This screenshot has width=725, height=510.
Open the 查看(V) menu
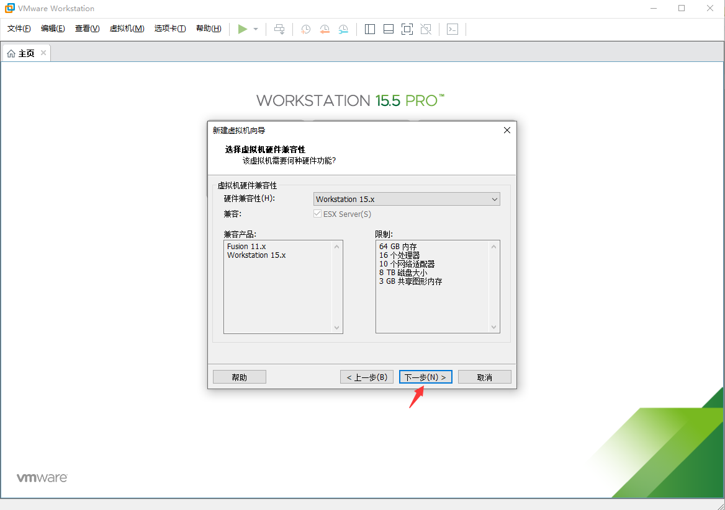[87, 29]
